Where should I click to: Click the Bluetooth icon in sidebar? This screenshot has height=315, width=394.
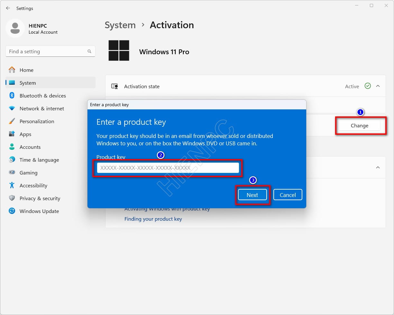pos(12,96)
